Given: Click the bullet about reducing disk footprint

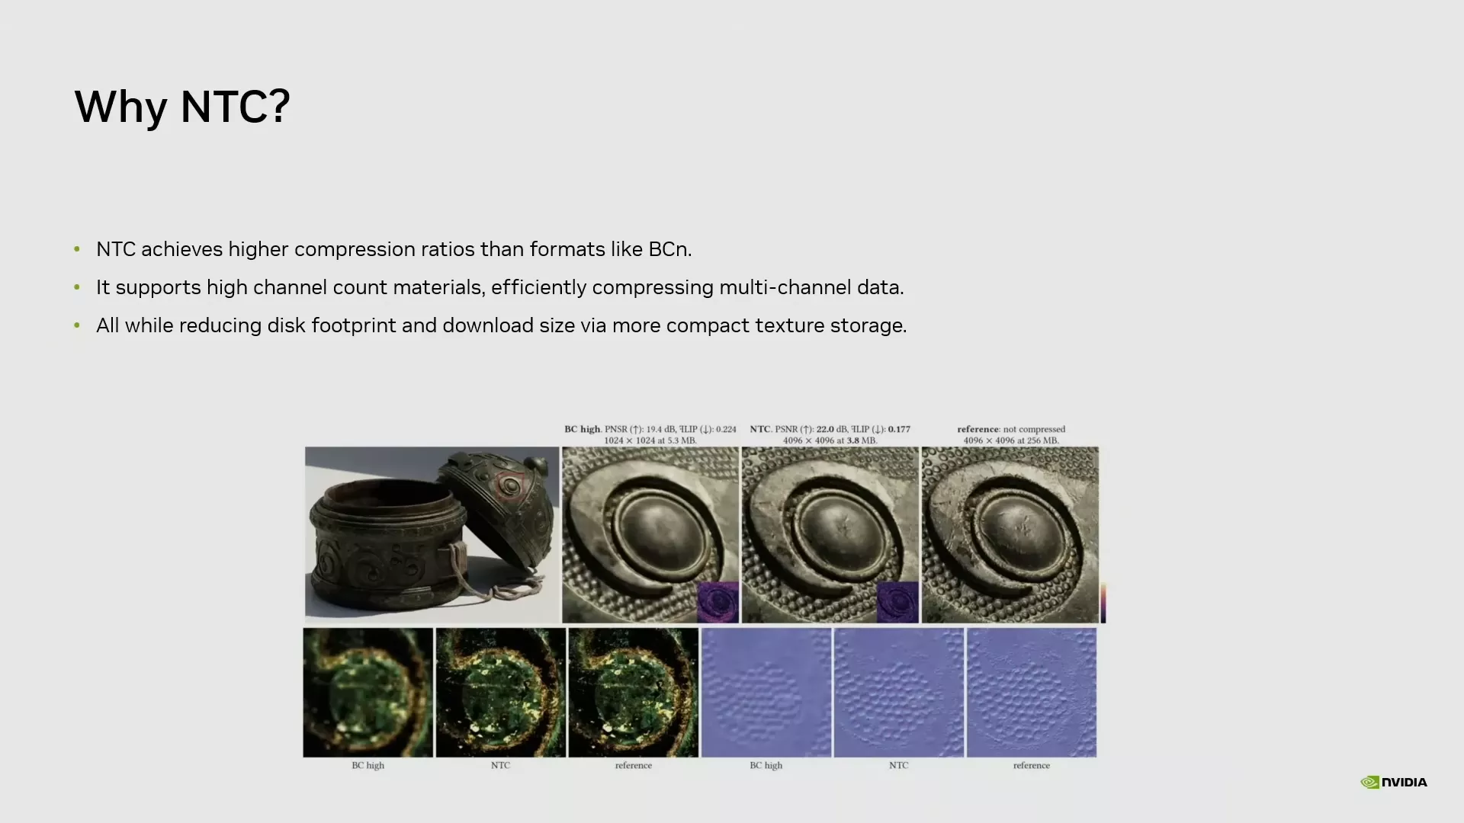Looking at the screenshot, I should tap(501, 325).
